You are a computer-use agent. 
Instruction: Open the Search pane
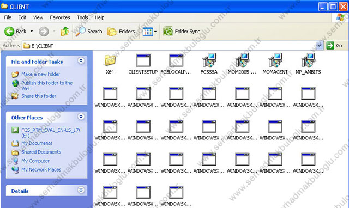(x=88, y=32)
